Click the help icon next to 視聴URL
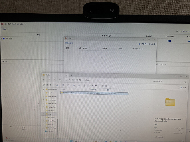The width and height of the screenshot is (190, 142). coord(110,36)
